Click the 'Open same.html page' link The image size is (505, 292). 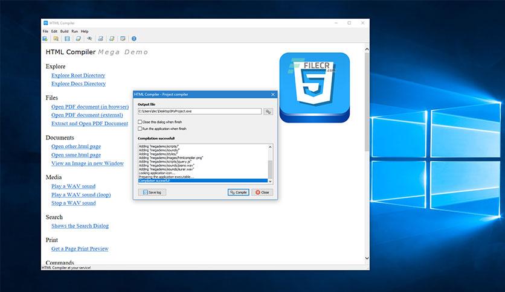[x=76, y=154]
